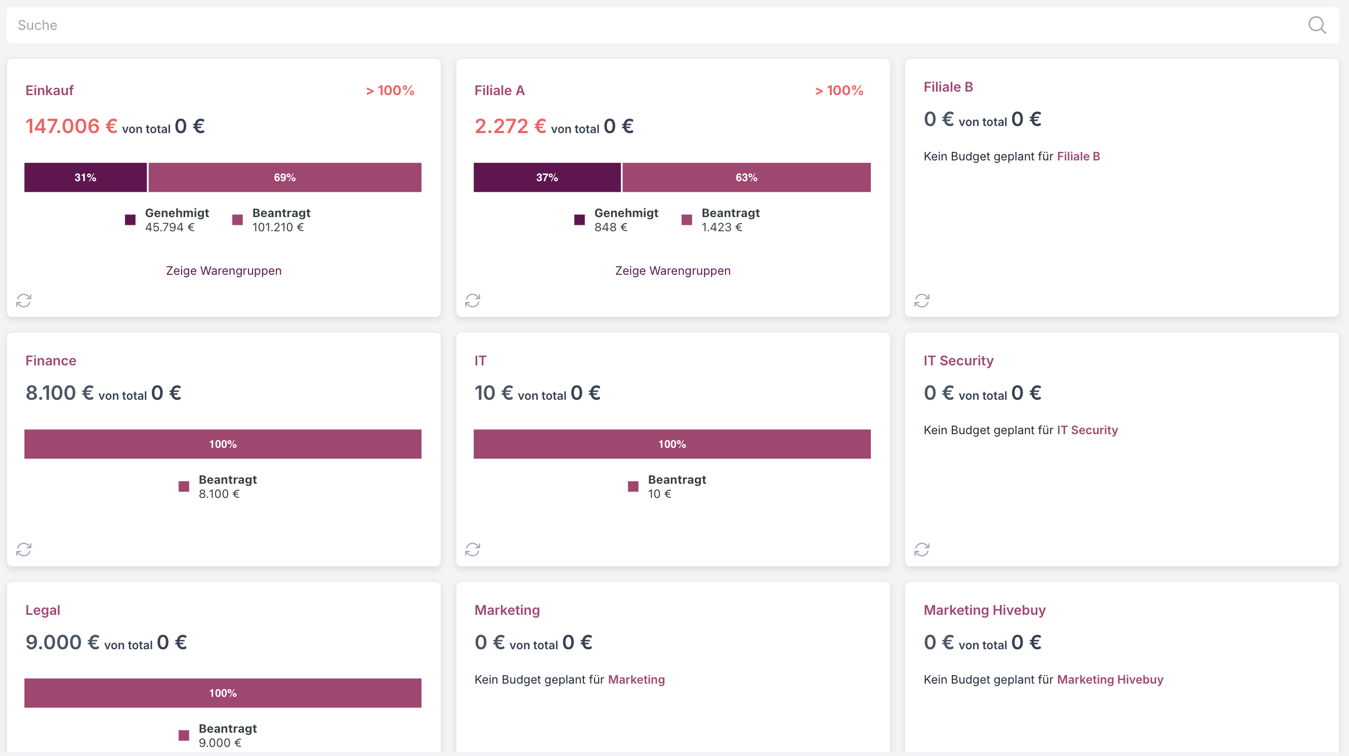Click Einkauf's 31% approved bar segment
This screenshot has width=1349, height=756.
click(x=86, y=178)
